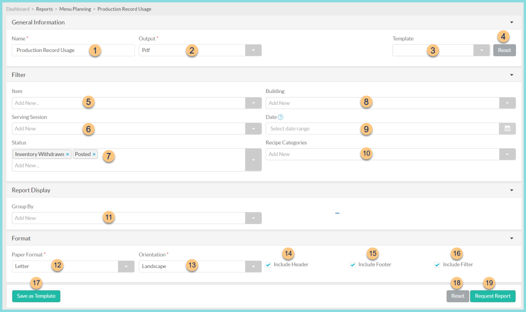Click the help icon next to Date label
Viewport: 526px width, 312px height.
coord(282,116)
